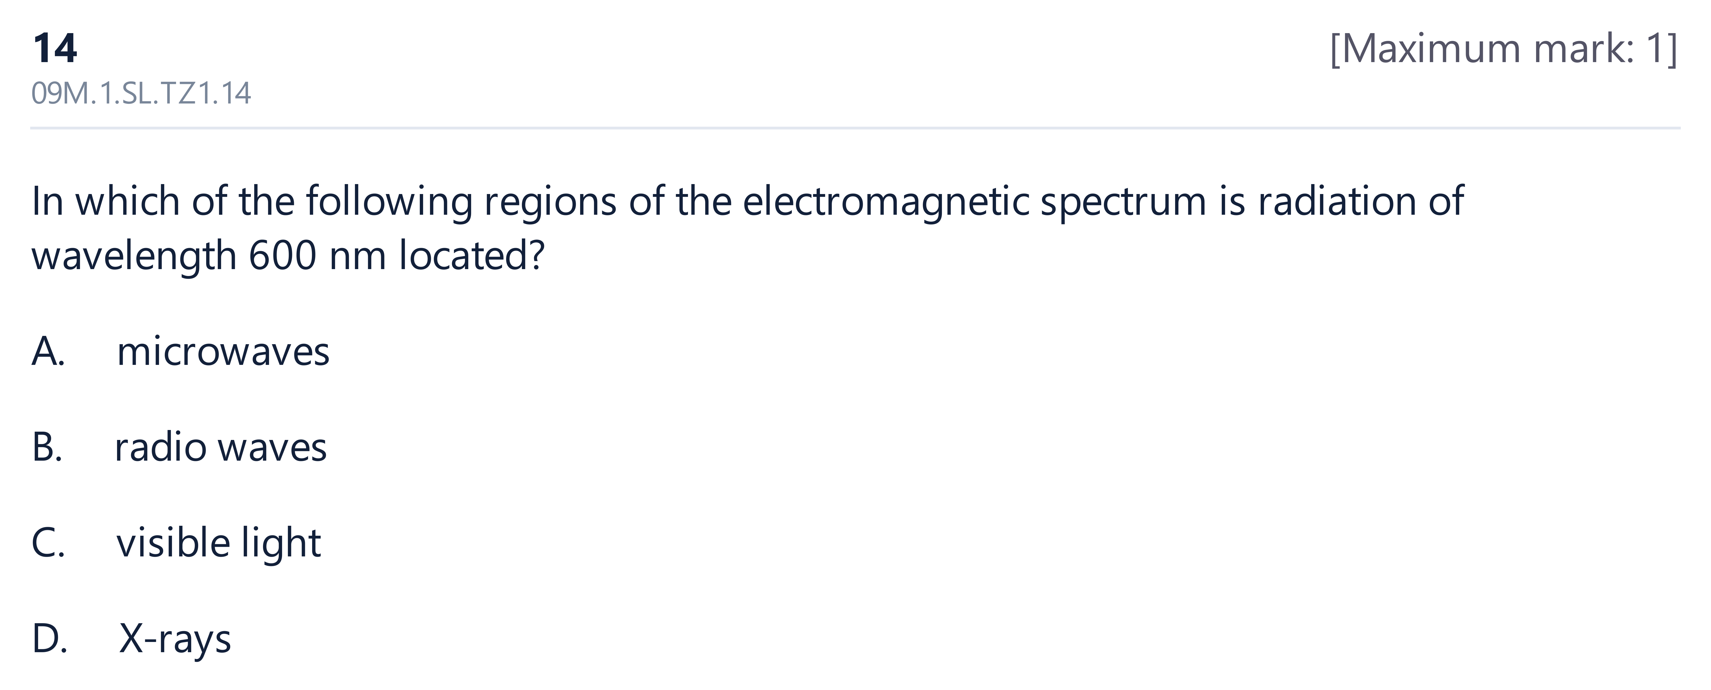Viewport: 1711px width, 690px height.
Task: Select the answer text "X-rays"
Action: [175, 639]
